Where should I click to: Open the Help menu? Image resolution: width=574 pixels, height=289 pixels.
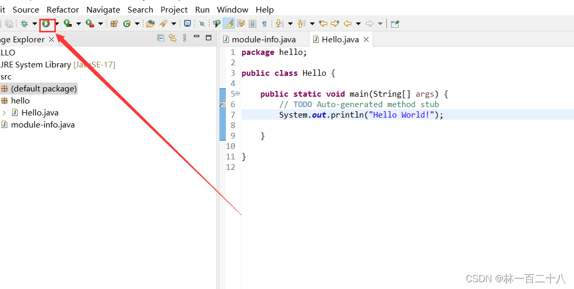tap(265, 10)
